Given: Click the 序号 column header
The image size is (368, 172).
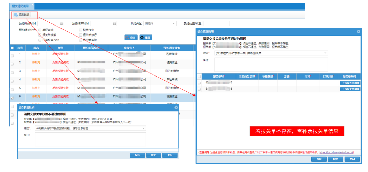Looking at the screenshot, I should point(20,48).
